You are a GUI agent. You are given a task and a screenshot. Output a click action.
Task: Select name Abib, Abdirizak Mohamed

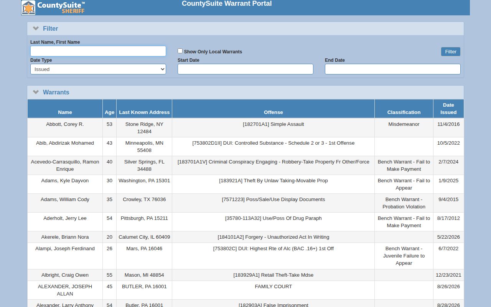coord(65,143)
